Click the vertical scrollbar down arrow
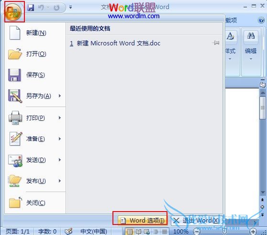The height and width of the screenshot is (235, 267). [x=263, y=192]
